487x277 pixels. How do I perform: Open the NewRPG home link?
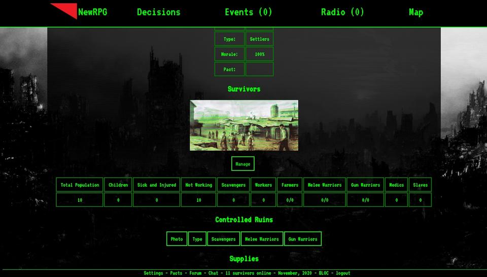93,12
